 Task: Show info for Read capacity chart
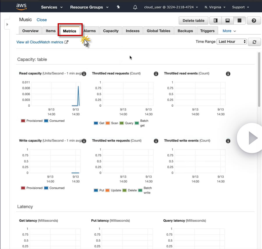(x=84, y=74)
